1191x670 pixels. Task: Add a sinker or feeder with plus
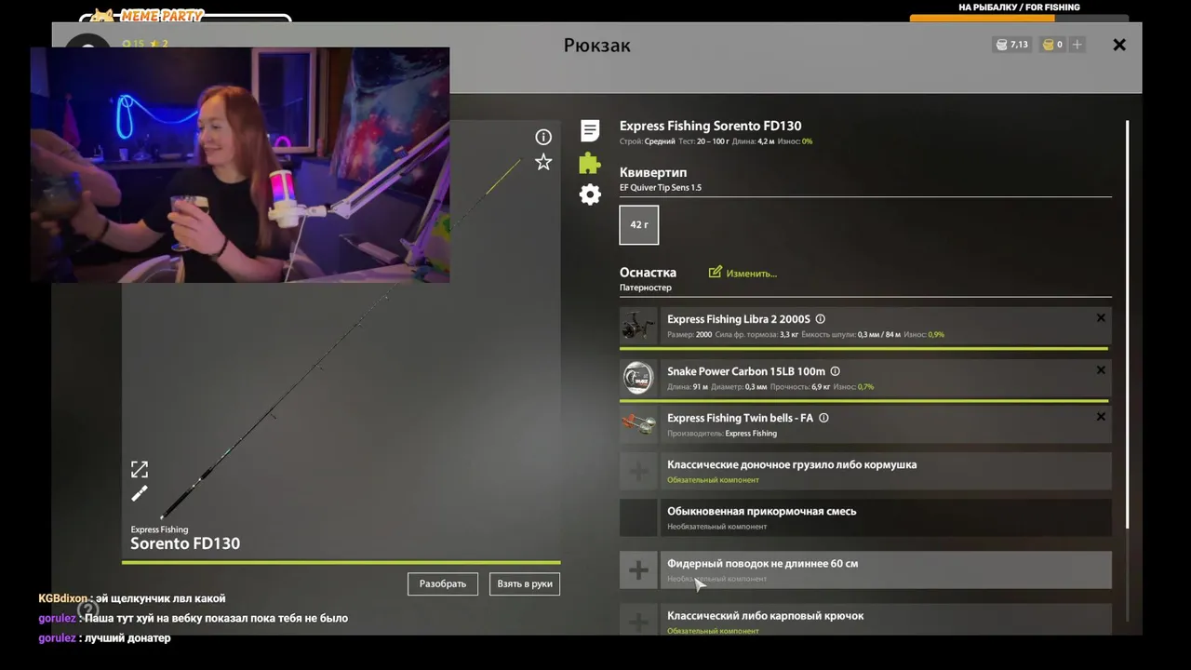pos(638,471)
